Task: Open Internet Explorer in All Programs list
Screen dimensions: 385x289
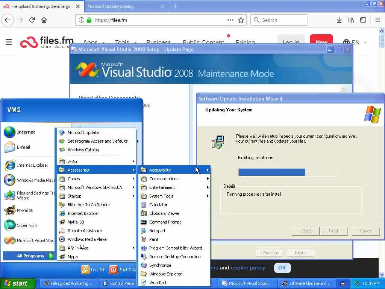Action: pos(96,213)
